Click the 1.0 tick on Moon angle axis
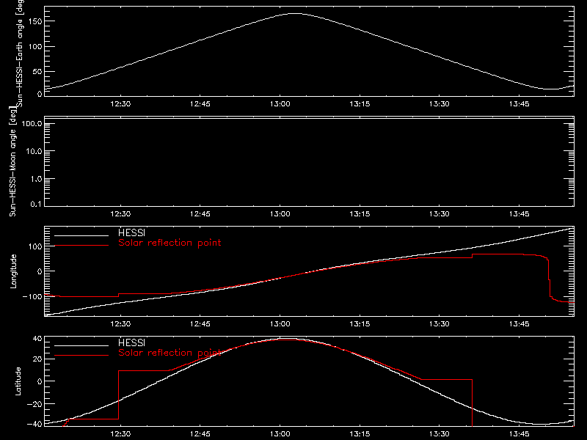 coord(36,179)
